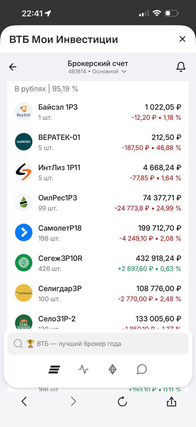Tap the BuySell logo for Байсэл 1Р3
This screenshot has height=427, width=196.
(x=24, y=111)
